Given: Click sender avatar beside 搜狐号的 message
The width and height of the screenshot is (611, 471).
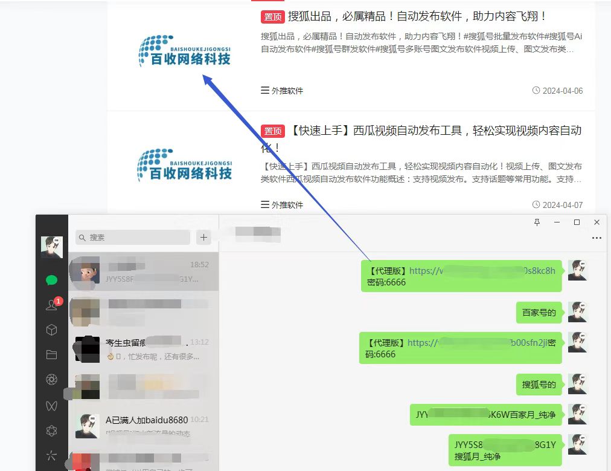Looking at the screenshot, I should (577, 385).
